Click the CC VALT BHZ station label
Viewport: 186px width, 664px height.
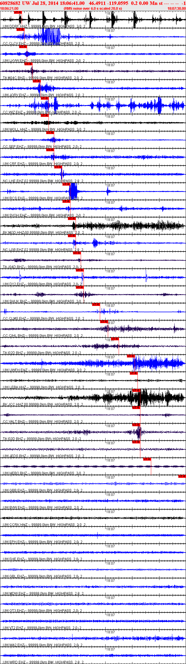click(x=14, y=422)
